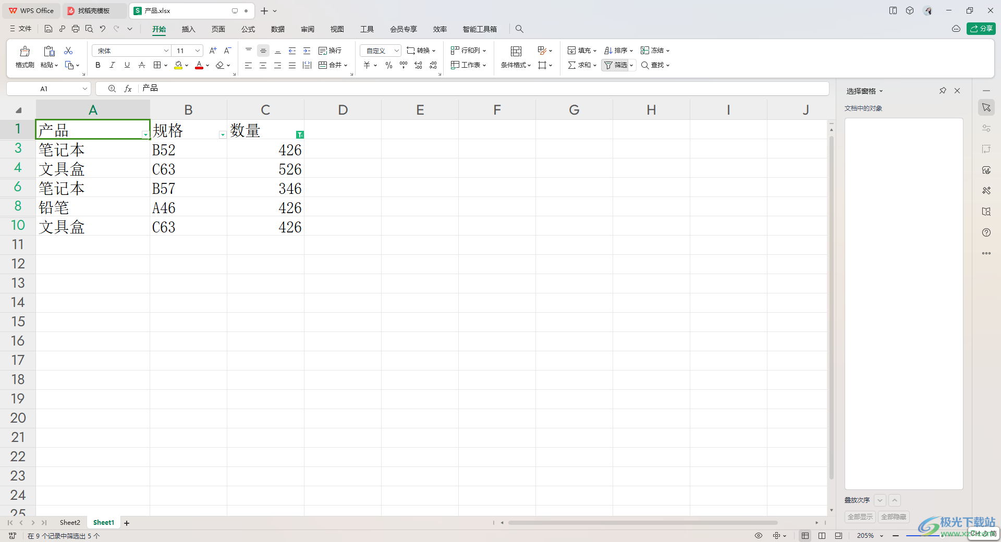Click the sidebar help question mark icon
Screen dimensions: 1001x542
(986, 232)
